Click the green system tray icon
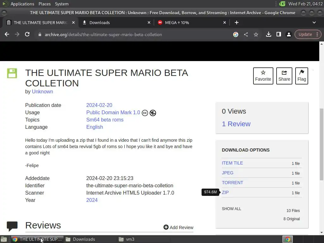This screenshot has width=324, height=243. [x=282, y=4]
